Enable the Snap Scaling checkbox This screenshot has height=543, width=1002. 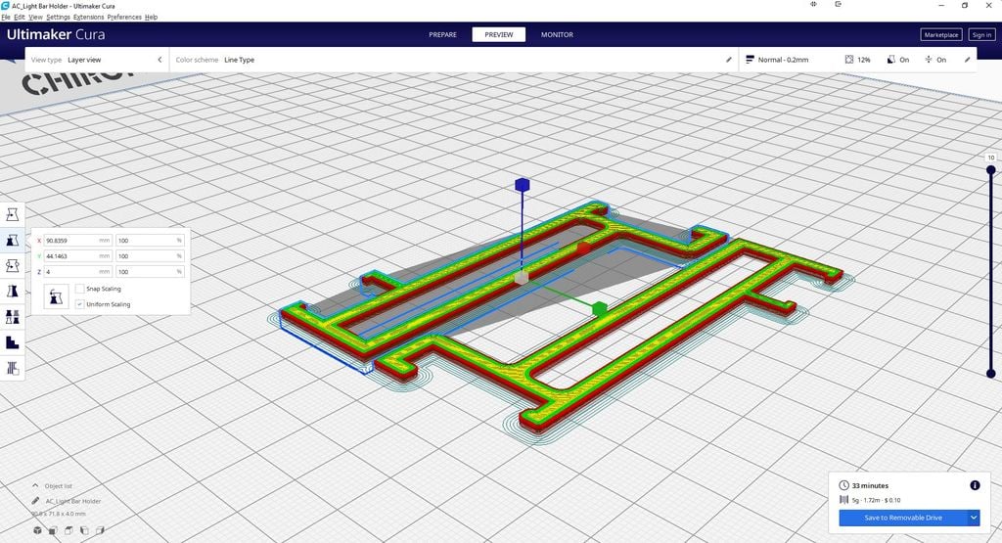coord(80,289)
